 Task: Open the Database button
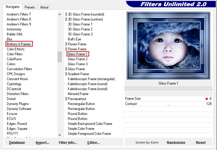(x=17, y=143)
